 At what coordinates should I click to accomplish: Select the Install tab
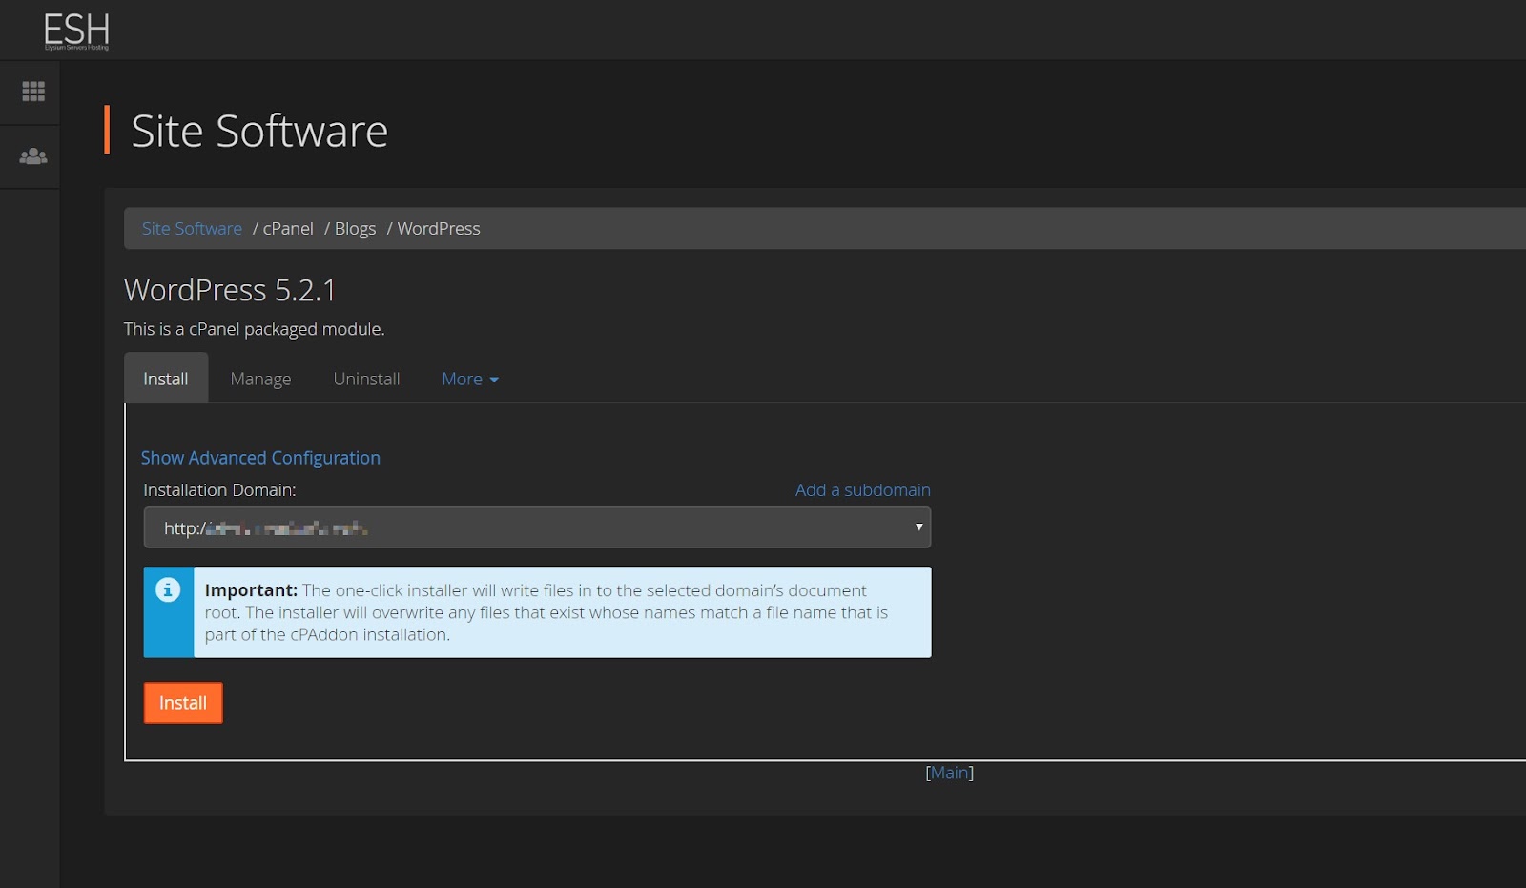[x=166, y=379]
